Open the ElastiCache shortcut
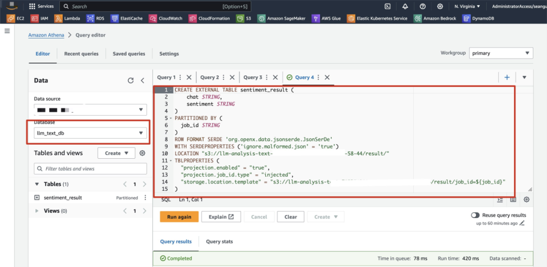This screenshot has width=547, height=267. [x=126, y=18]
